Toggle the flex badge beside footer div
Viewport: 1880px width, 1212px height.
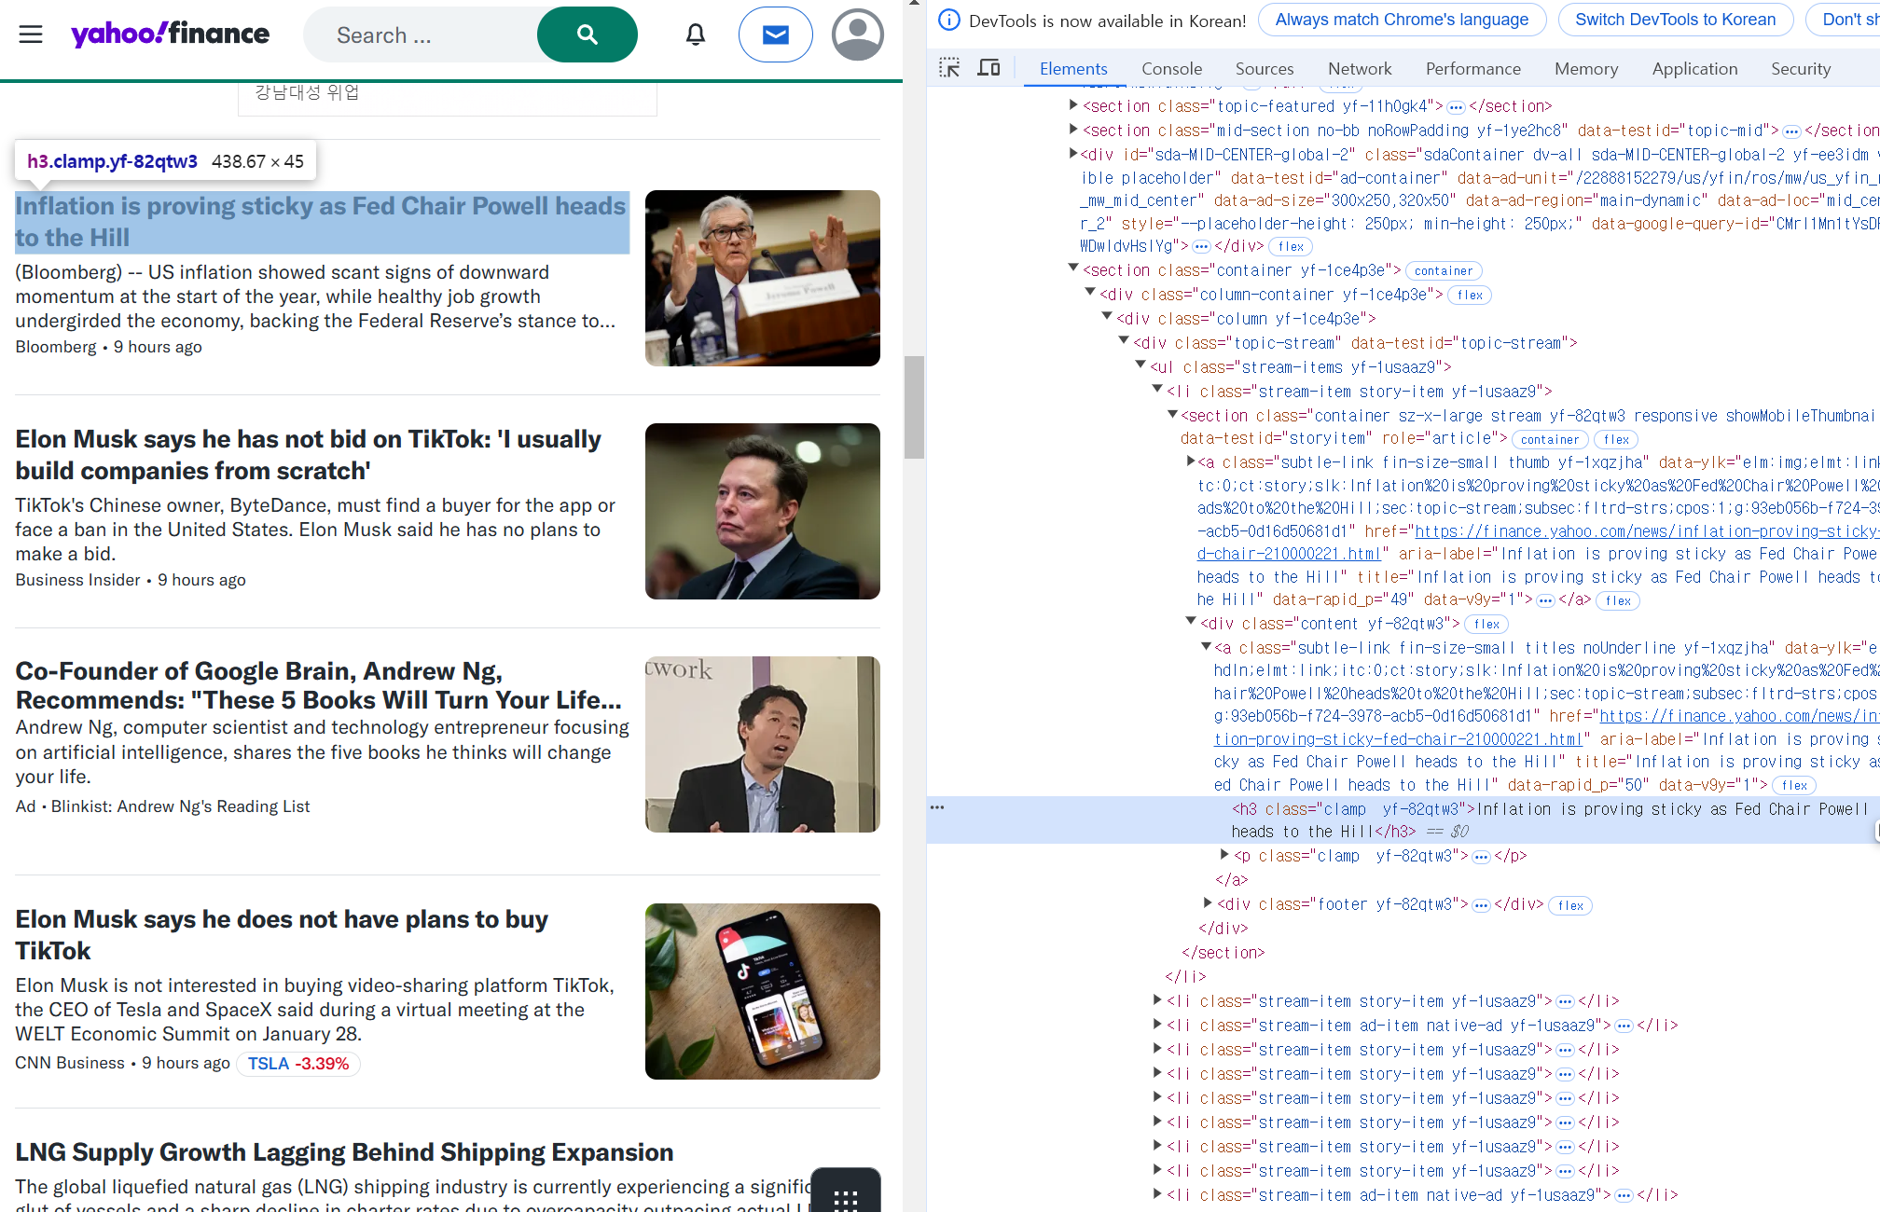(1571, 905)
